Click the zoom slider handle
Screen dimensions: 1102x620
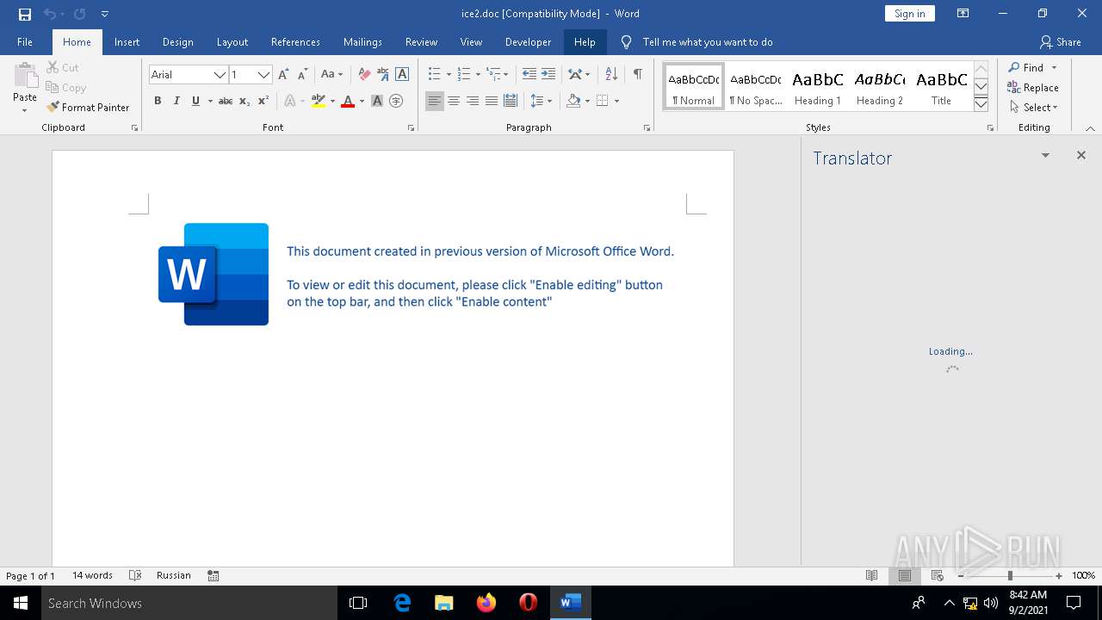click(1010, 575)
